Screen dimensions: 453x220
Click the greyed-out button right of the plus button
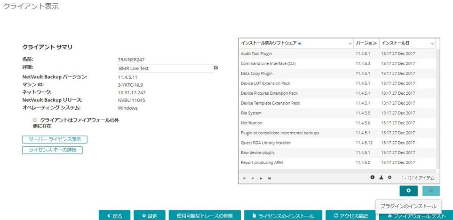(x=431, y=191)
